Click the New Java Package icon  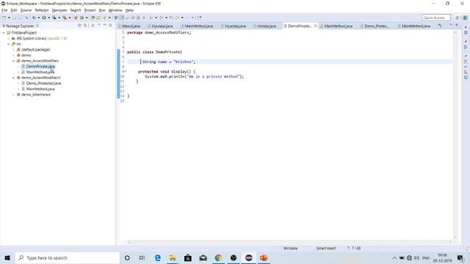(76, 18)
